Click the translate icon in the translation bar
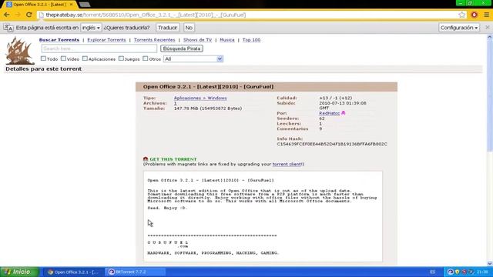This screenshot has height=277, width=493. pos(8,28)
